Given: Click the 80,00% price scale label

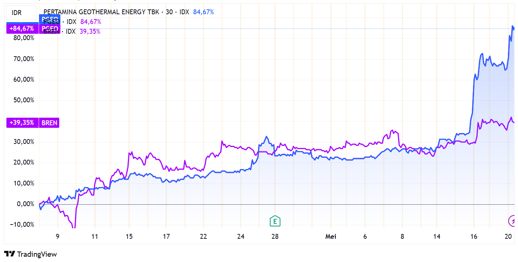Looking at the screenshot, I should coord(24,38).
